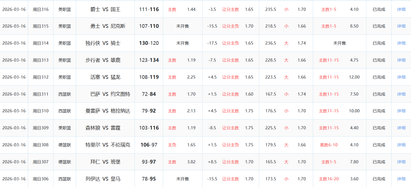
Task: Click details link in 独行侠 VS 骑士 row
Action: click(401, 43)
